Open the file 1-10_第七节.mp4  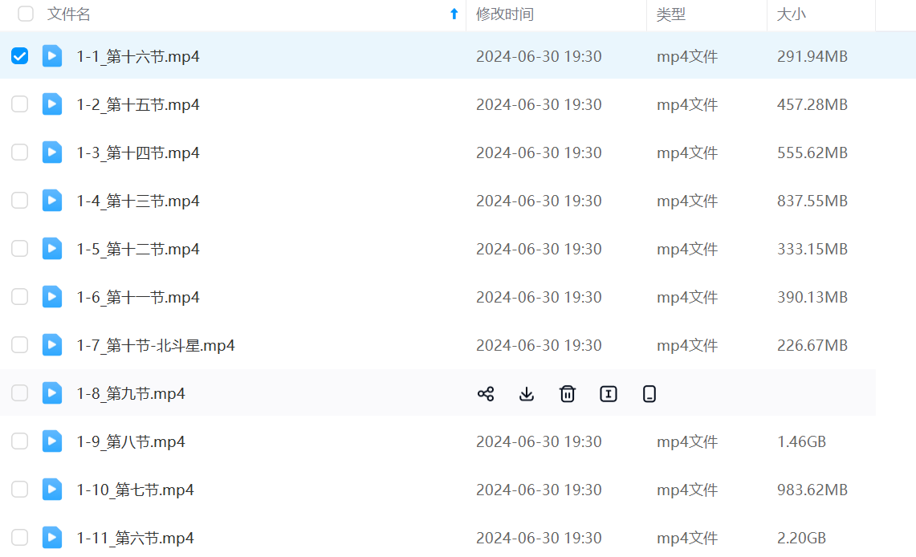click(x=135, y=490)
